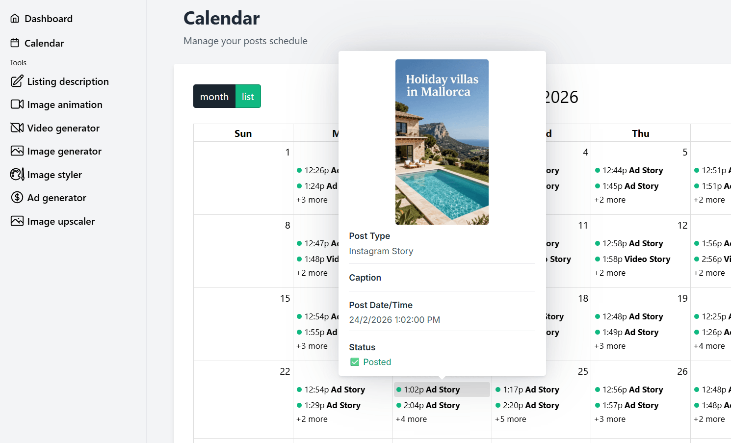Viewport: 731px width, 443px height.
Task: Select the Thu column header
Action: click(x=641, y=133)
